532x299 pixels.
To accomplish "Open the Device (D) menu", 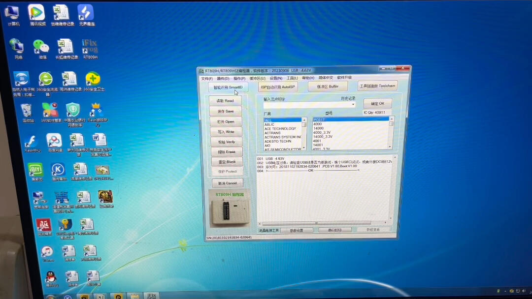I will (x=223, y=79).
